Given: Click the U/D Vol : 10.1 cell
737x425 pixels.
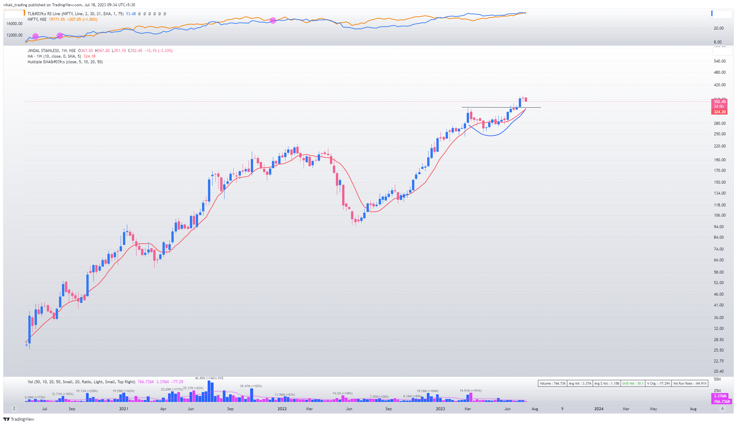Looking at the screenshot, I should click(x=633, y=384).
